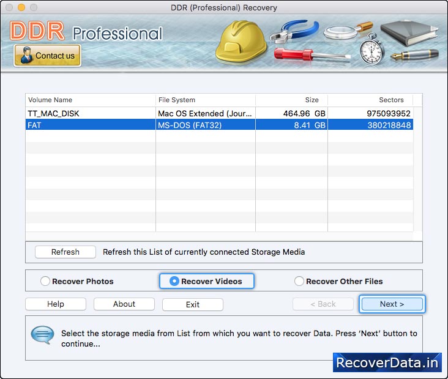Click the DDR Professional logo
The width and height of the screenshot is (448, 379).
(x=86, y=31)
